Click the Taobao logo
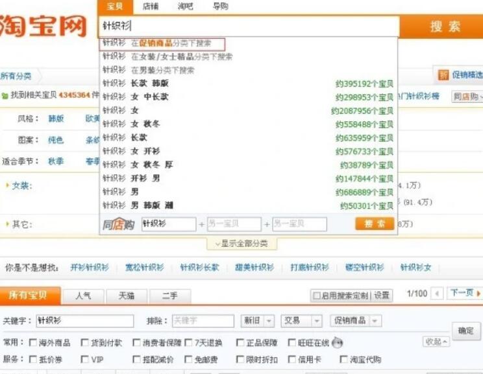The image size is (483, 374). [x=43, y=26]
